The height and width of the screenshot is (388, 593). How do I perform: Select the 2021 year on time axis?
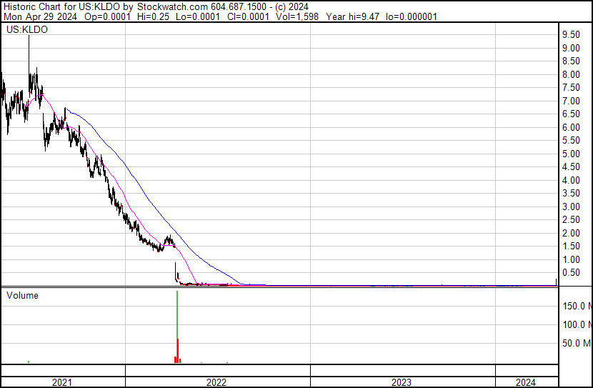[x=62, y=382]
